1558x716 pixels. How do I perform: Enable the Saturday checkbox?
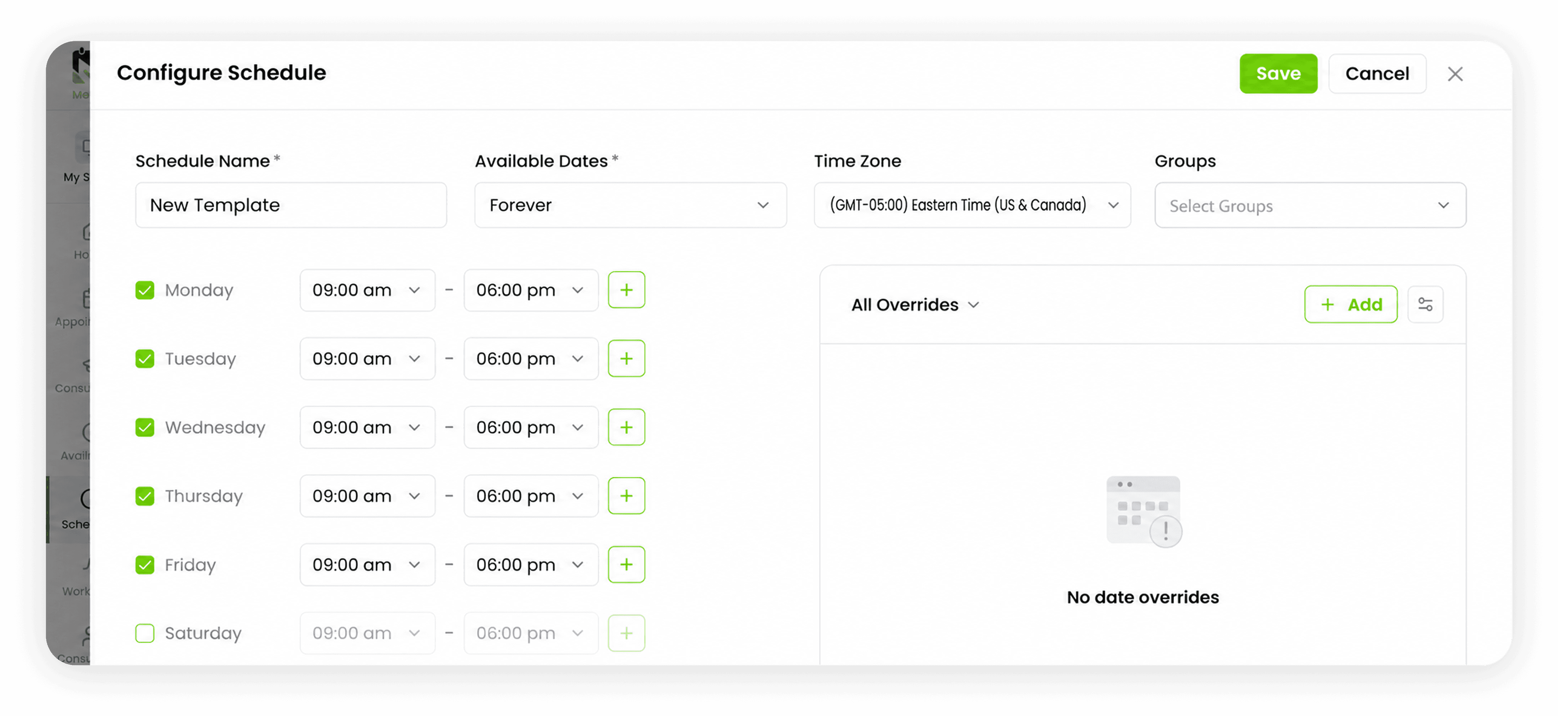144,632
